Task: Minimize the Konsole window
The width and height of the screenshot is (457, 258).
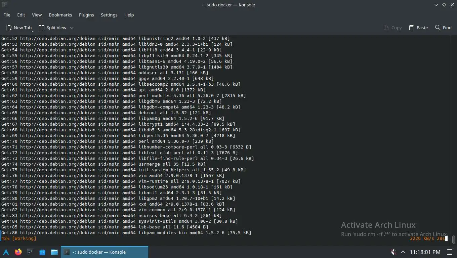Action: point(436,5)
